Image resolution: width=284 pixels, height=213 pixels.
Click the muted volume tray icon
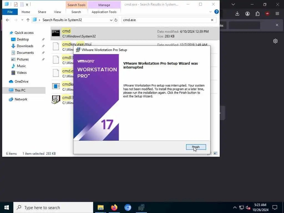coord(248,207)
